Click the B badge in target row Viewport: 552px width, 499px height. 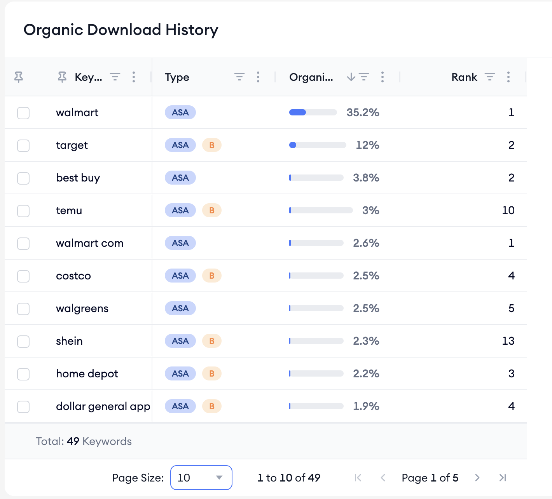(212, 145)
